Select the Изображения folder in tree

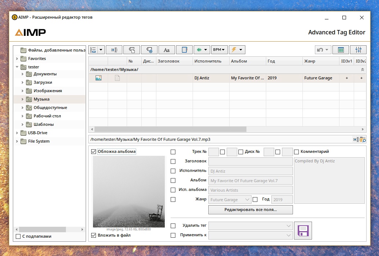(48, 91)
